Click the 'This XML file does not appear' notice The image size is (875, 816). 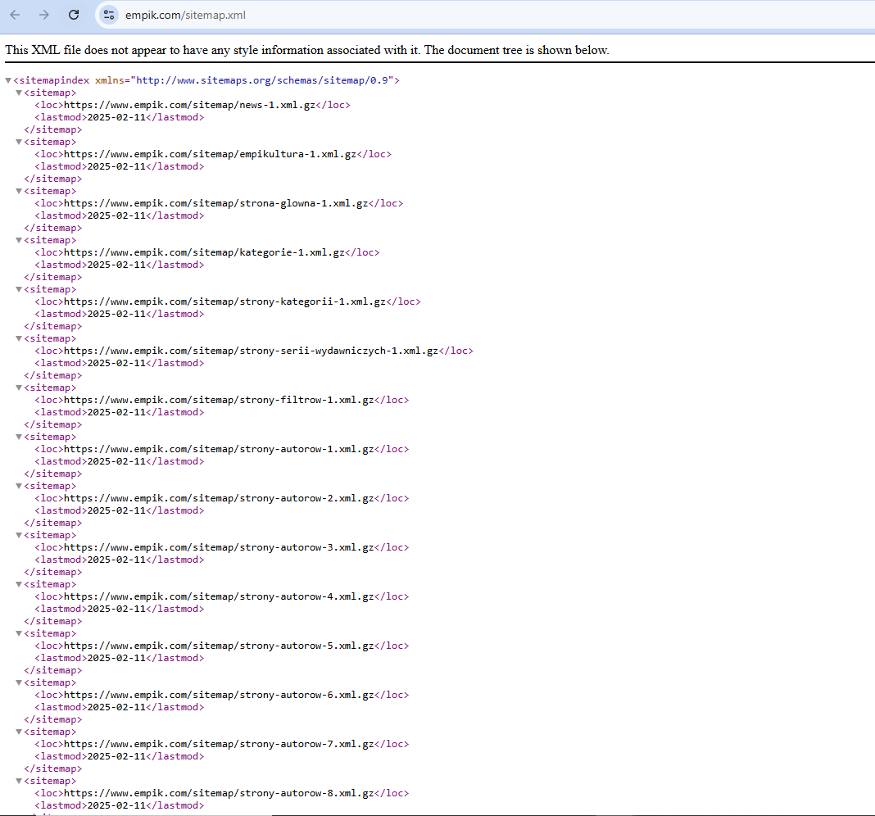click(x=307, y=50)
